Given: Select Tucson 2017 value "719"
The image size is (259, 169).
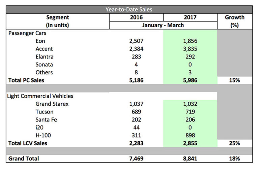Looking at the screenshot, I should (190, 112).
